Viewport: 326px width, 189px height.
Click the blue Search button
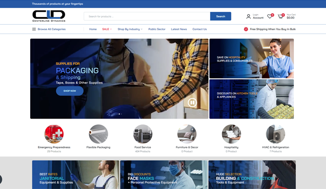pyautogui.click(x=221, y=17)
